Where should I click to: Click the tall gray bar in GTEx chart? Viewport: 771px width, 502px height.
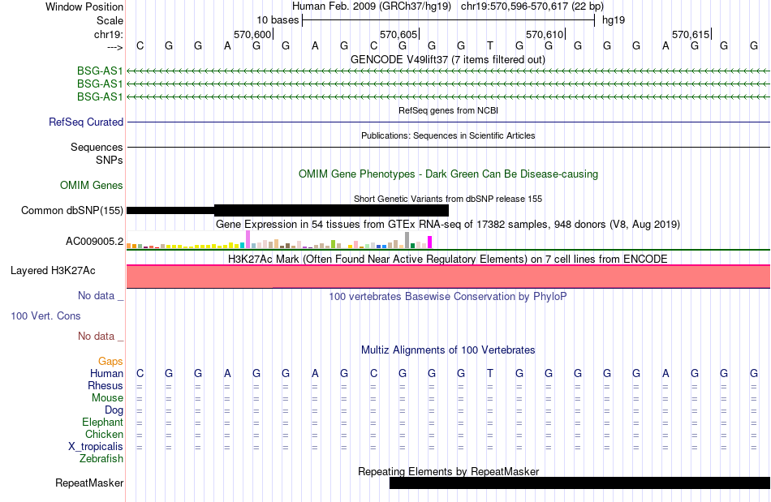407,240
